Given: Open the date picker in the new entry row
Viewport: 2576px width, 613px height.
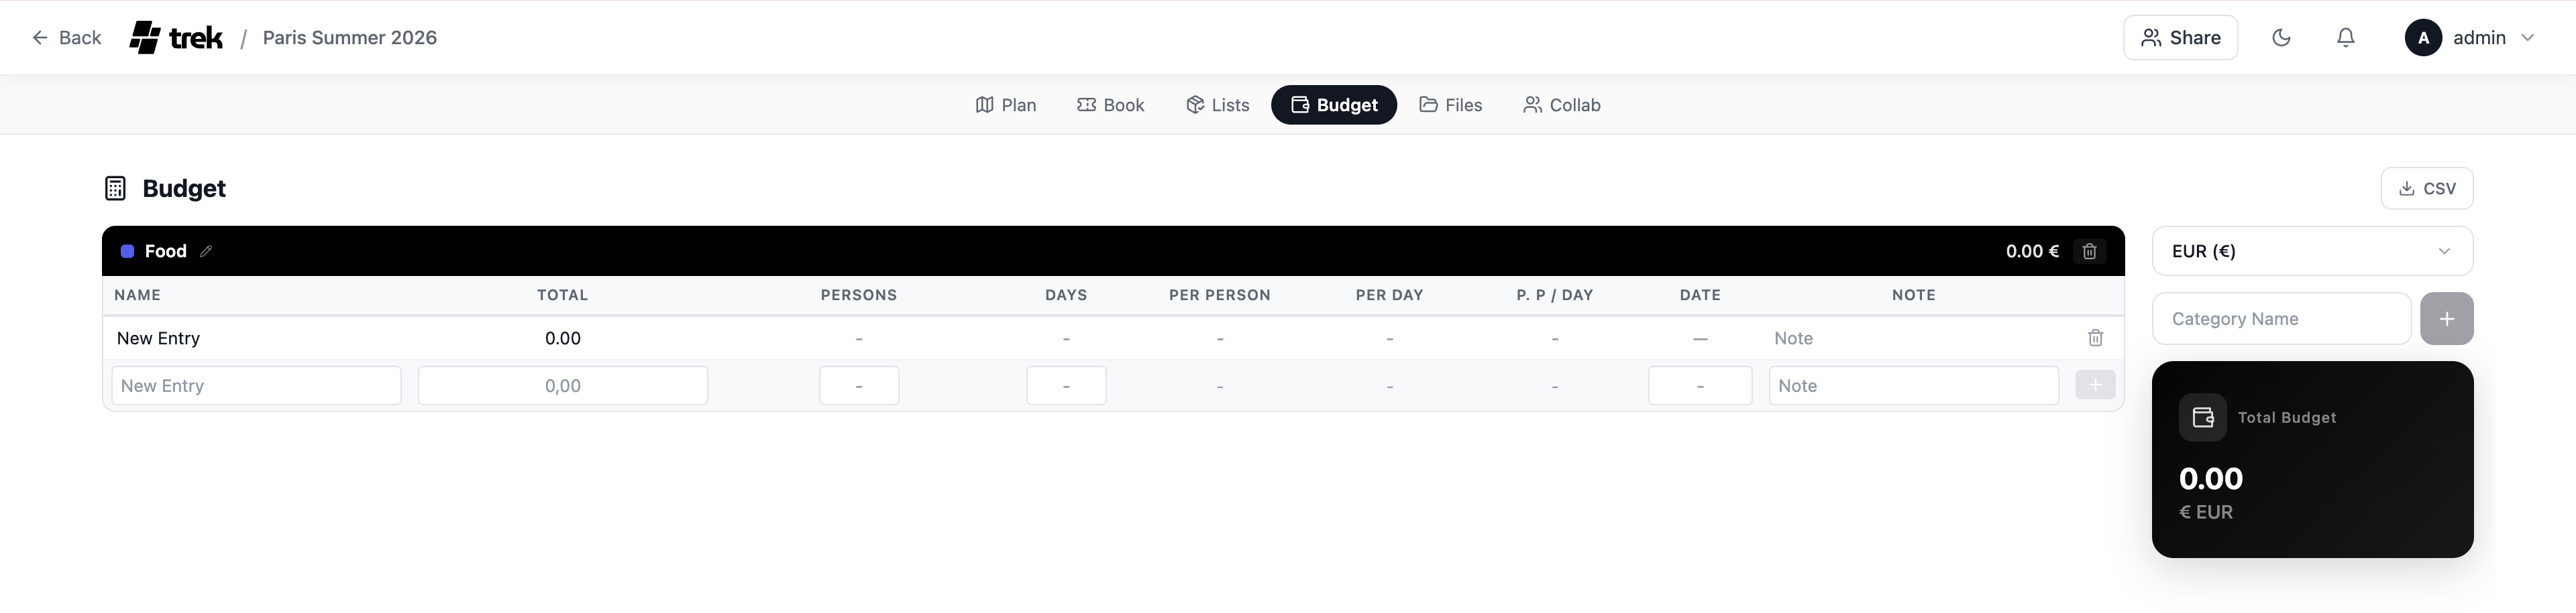Looking at the screenshot, I should (1699, 385).
